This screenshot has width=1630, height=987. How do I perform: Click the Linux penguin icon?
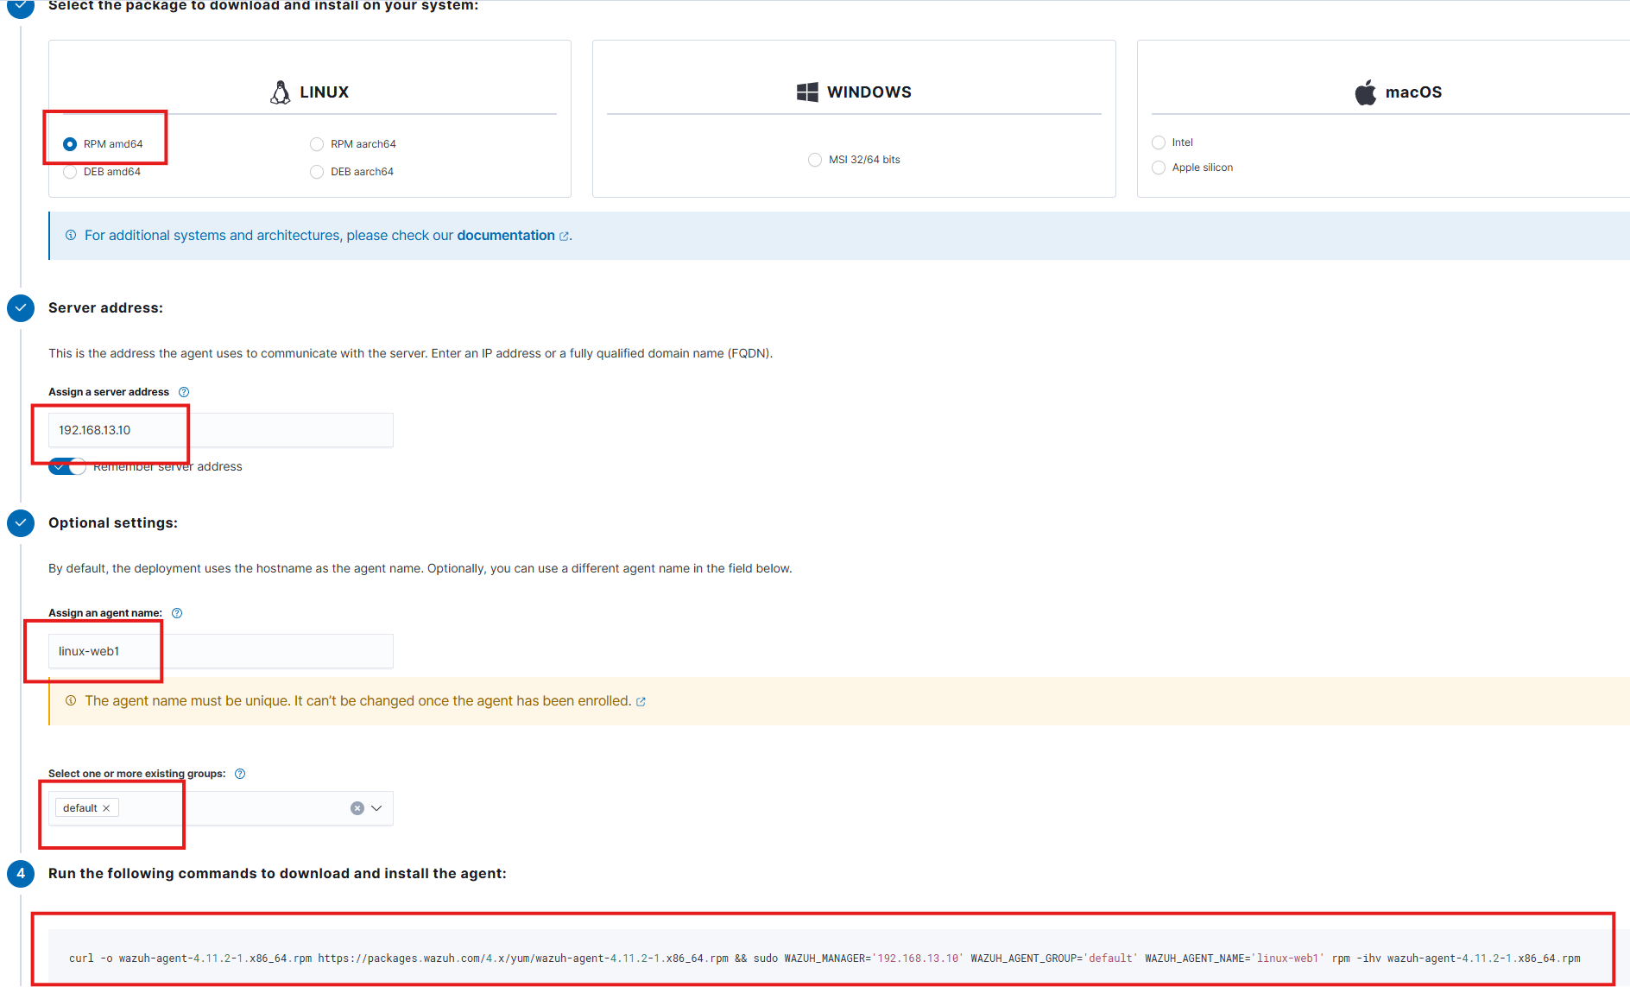[x=280, y=92]
